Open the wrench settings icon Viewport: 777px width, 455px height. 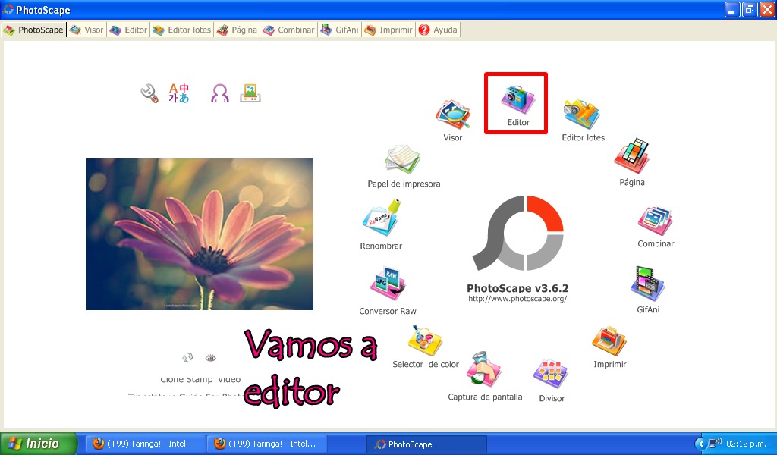(x=149, y=93)
